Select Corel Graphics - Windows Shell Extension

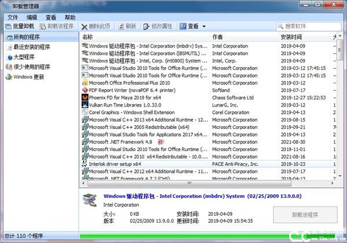coord(208,112)
